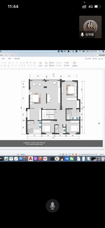Open System Preferences from the dock
105x228 pixels.
26,159
